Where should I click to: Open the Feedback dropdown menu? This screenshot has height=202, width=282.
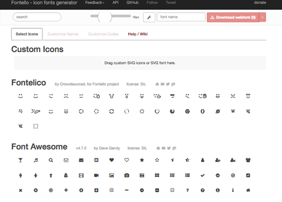[94, 3]
